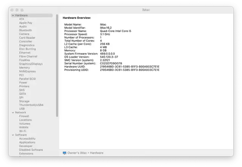Click the 3.1 GHz processor speed
This screenshot has height=167, width=242.
coord(105,34)
